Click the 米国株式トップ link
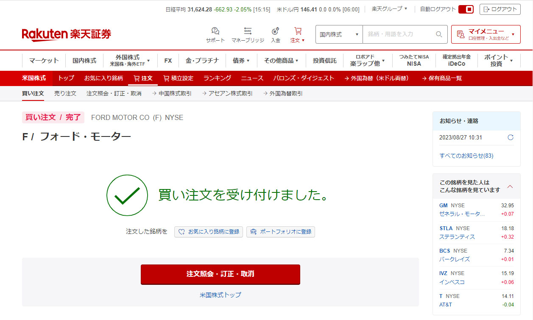The width and height of the screenshot is (533, 320). (220, 295)
